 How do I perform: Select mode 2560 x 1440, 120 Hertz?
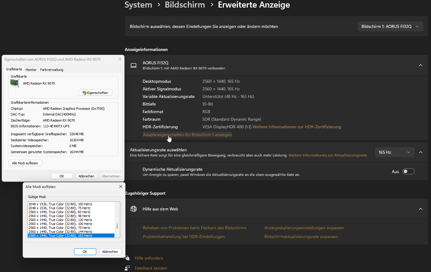click(x=71, y=220)
